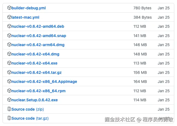This screenshot has height=126, width=177.
Task: Open the latest-mac.yml link
Action: pyautogui.click(x=25, y=17)
